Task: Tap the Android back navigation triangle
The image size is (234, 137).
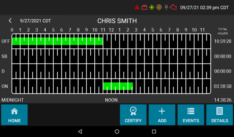Action: click(80, 131)
